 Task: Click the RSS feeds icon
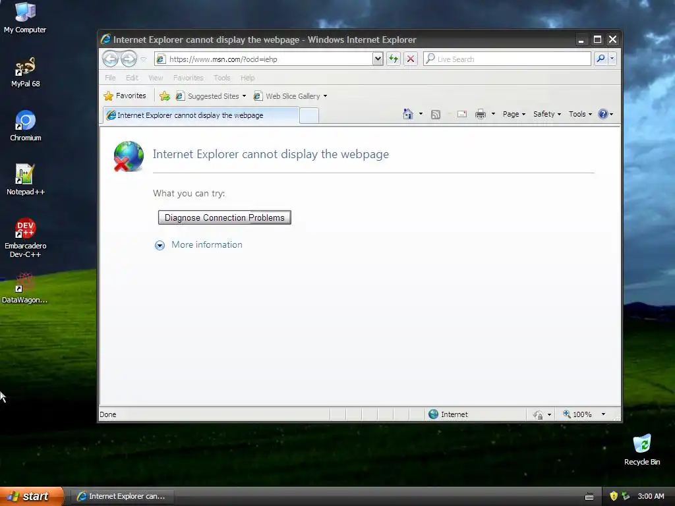[436, 114]
